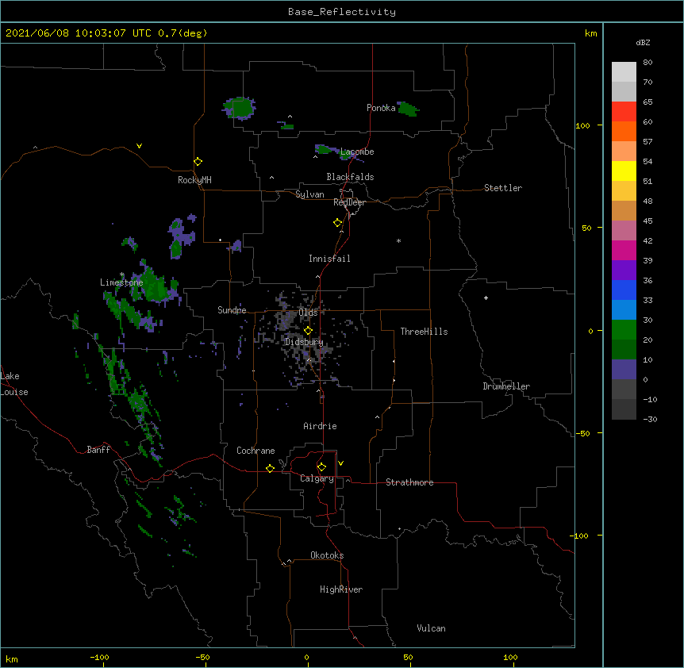Click the yellow V marker east of Calgary
The width and height of the screenshot is (684, 668).
pos(340,463)
